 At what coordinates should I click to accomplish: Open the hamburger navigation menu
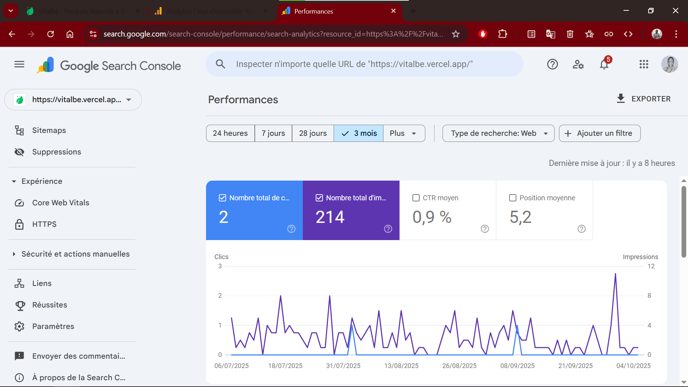[x=19, y=64]
